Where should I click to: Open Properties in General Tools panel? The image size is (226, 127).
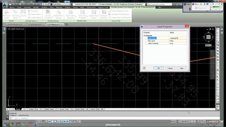[33, 11]
